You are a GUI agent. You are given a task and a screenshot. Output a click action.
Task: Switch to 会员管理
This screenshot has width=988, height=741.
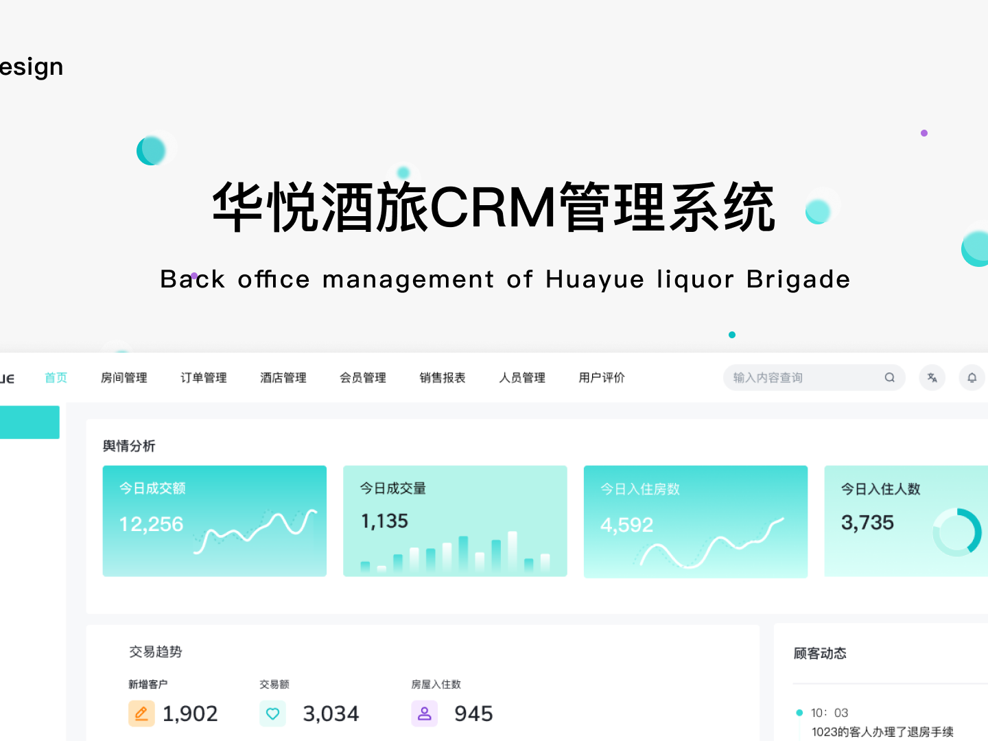362,377
